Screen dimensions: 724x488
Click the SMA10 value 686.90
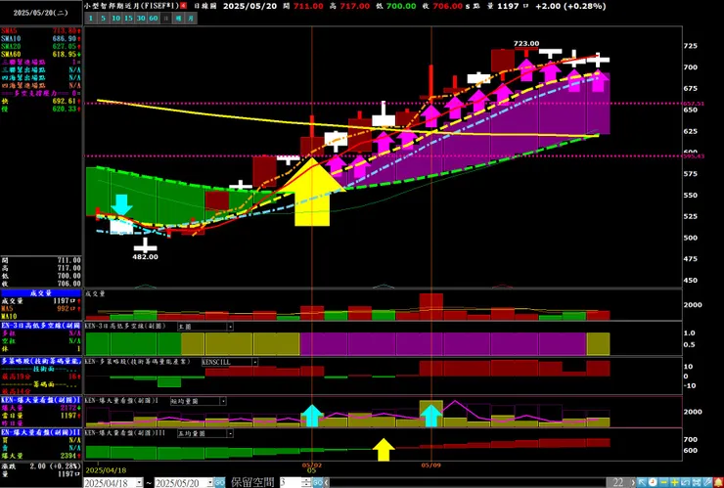tap(66, 39)
